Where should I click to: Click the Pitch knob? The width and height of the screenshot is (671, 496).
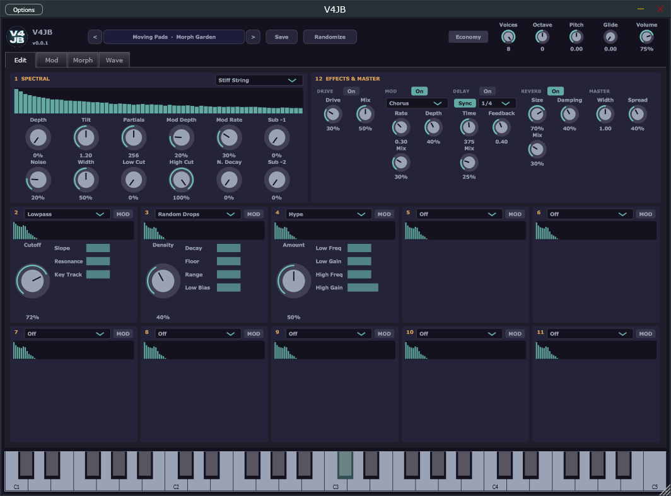(x=576, y=37)
